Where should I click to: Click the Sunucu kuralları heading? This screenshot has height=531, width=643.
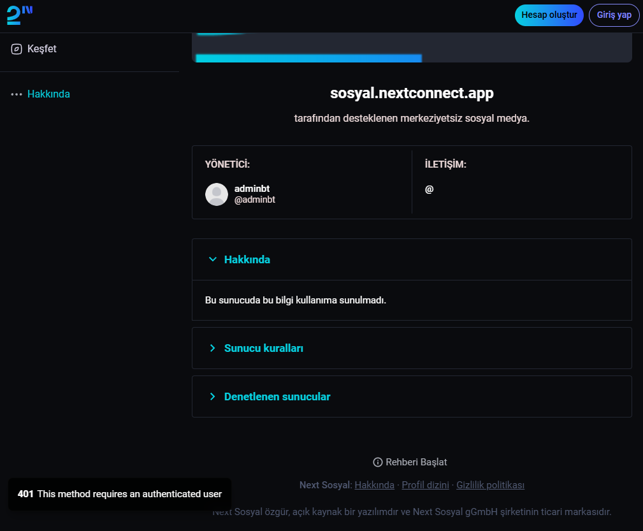[x=264, y=348]
